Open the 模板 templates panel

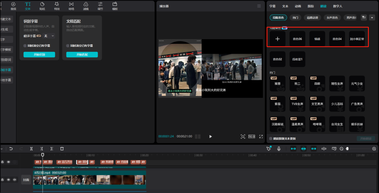pos(115,6)
